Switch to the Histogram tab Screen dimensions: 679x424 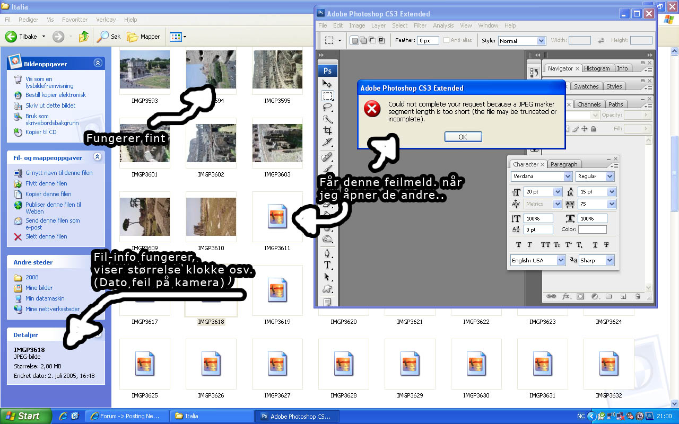(597, 68)
